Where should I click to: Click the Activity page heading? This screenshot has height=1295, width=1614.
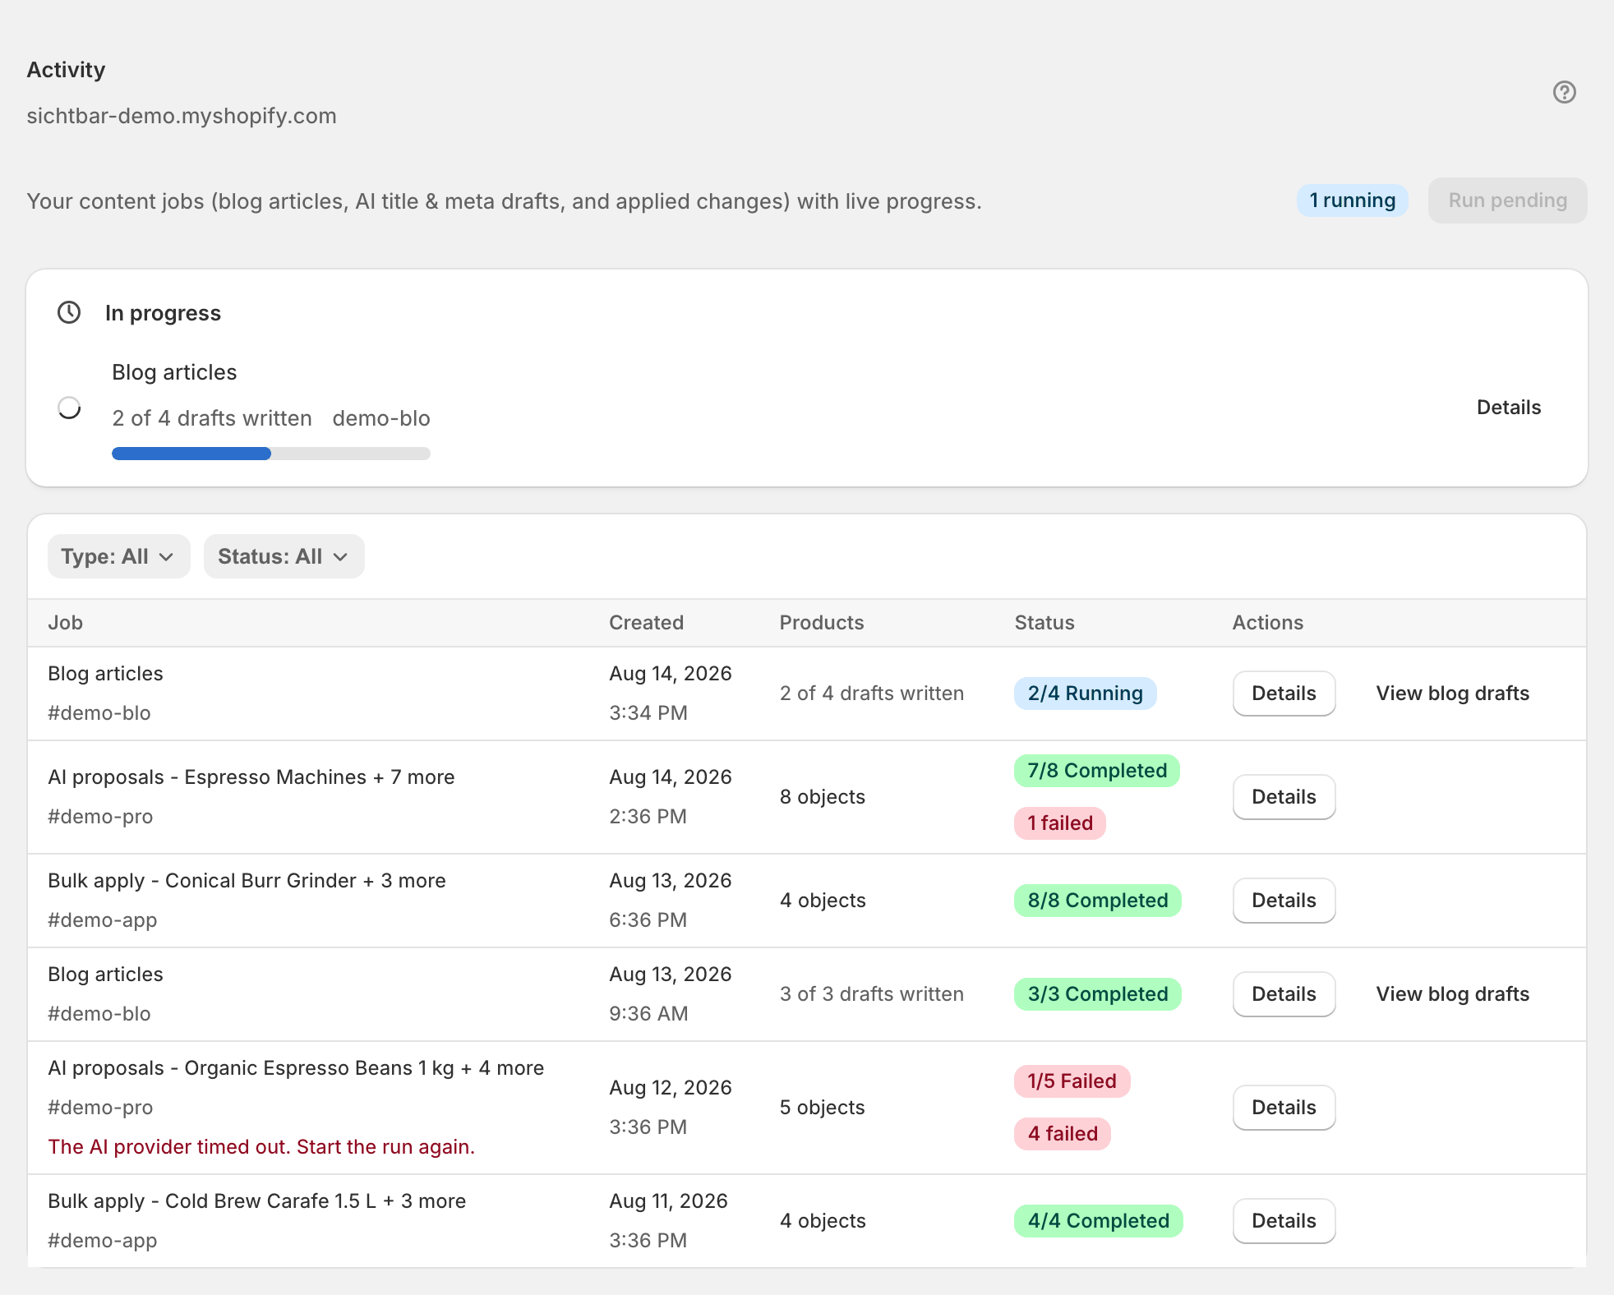[66, 70]
